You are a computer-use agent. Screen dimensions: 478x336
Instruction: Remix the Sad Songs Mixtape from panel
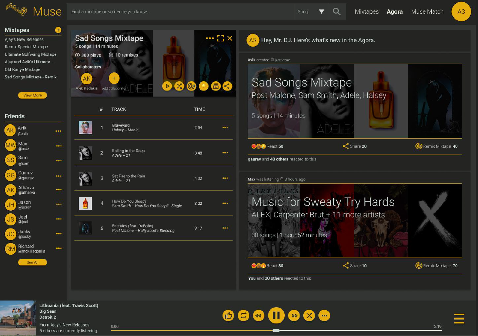(191, 86)
